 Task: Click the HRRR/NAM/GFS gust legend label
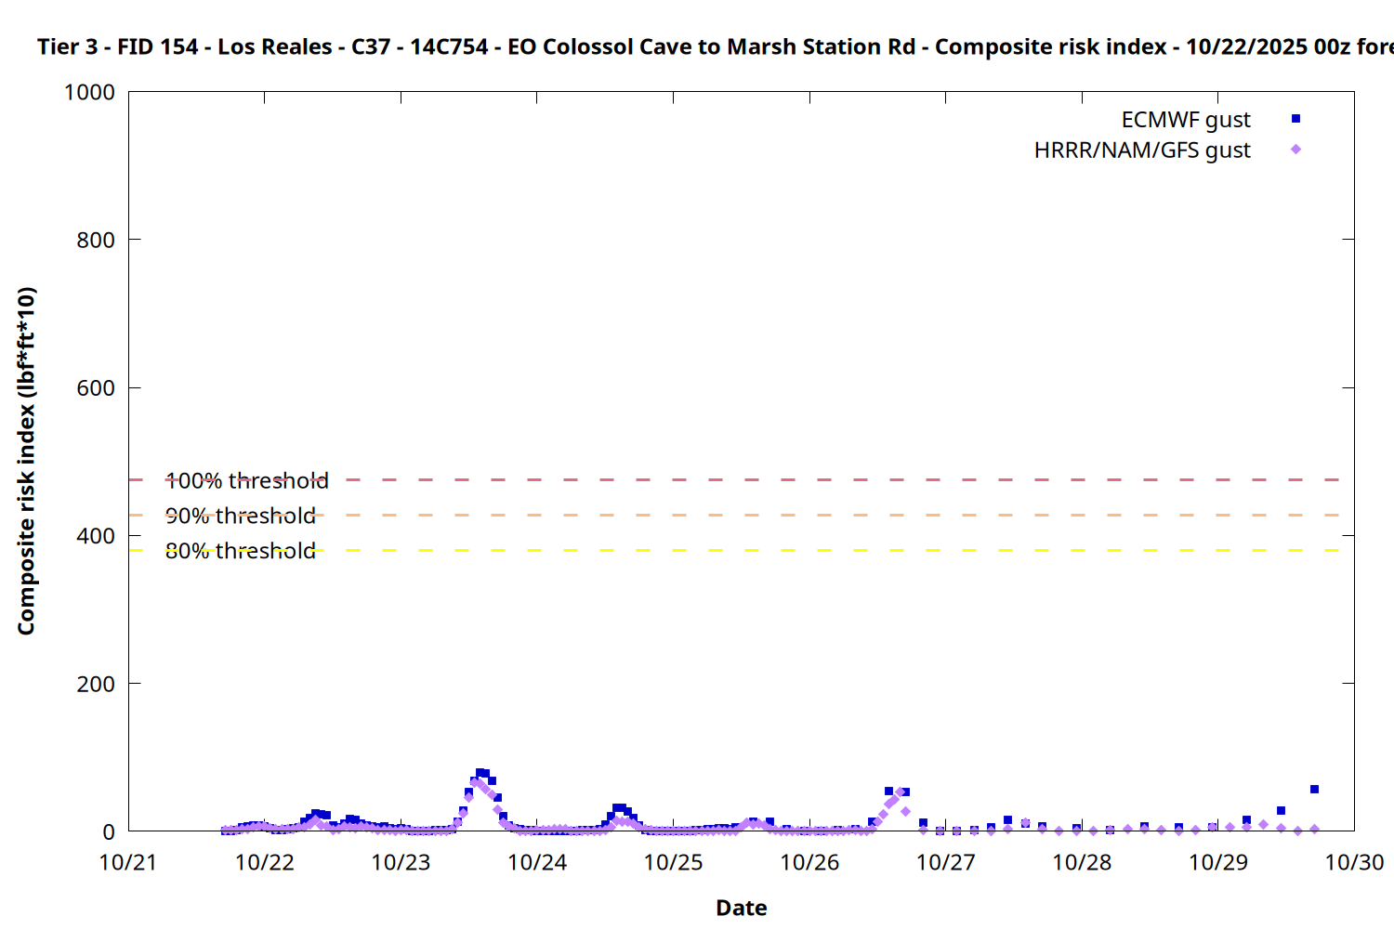[x=1141, y=150]
